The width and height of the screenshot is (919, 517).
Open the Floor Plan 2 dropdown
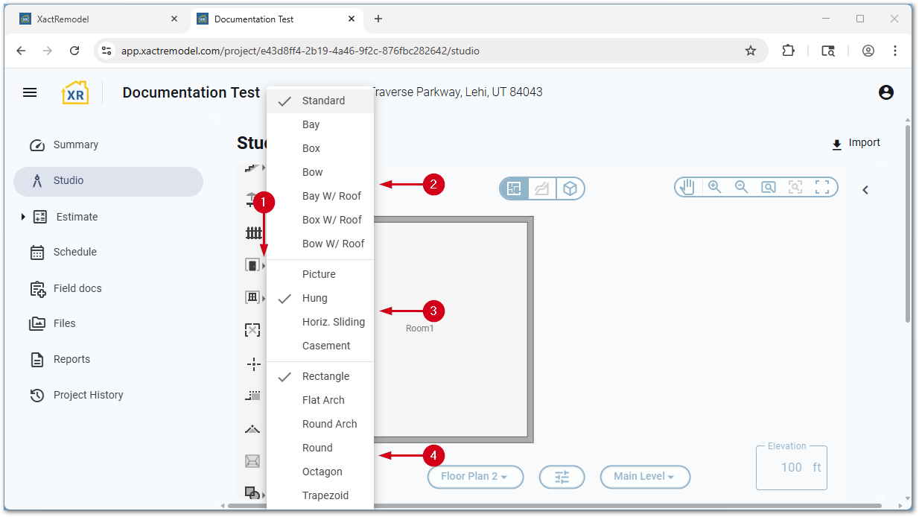pos(475,477)
